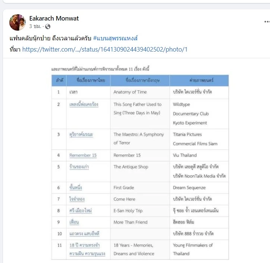Click the 'ชื่อเรื่องภาษาไทย' table header
This screenshot has width=270, height=263.
(x=88, y=80)
